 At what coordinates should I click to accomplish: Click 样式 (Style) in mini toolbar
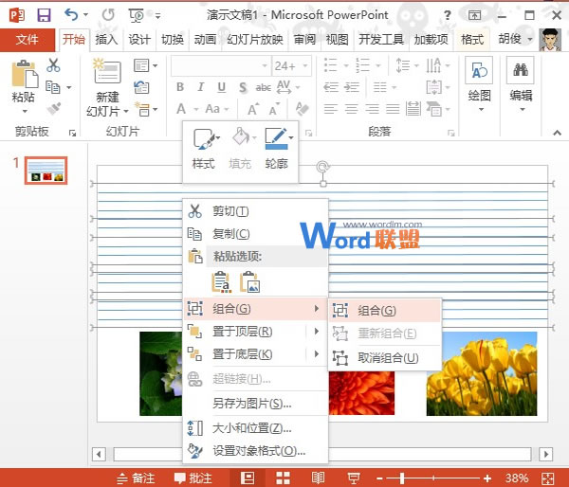pos(204,149)
